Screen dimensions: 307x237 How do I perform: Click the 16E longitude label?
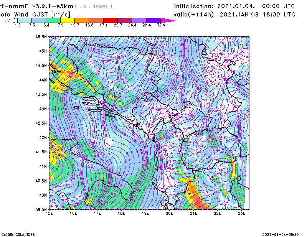pos(73,213)
